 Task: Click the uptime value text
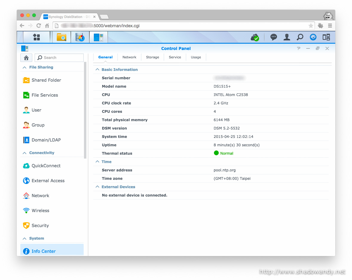[236, 145]
